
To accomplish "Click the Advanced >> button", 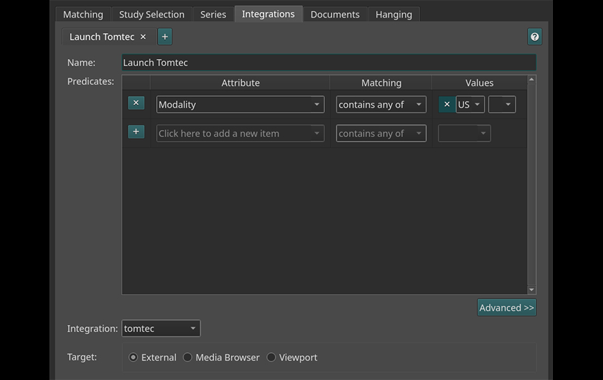I will pyautogui.click(x=507, y=307).
